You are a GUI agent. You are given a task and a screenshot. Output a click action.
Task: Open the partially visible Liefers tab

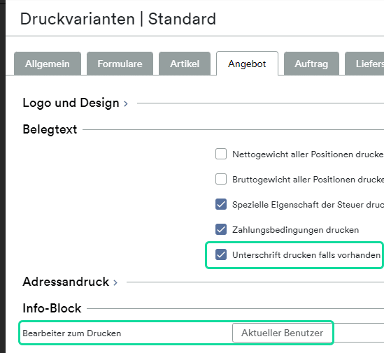tap(364, 64)
